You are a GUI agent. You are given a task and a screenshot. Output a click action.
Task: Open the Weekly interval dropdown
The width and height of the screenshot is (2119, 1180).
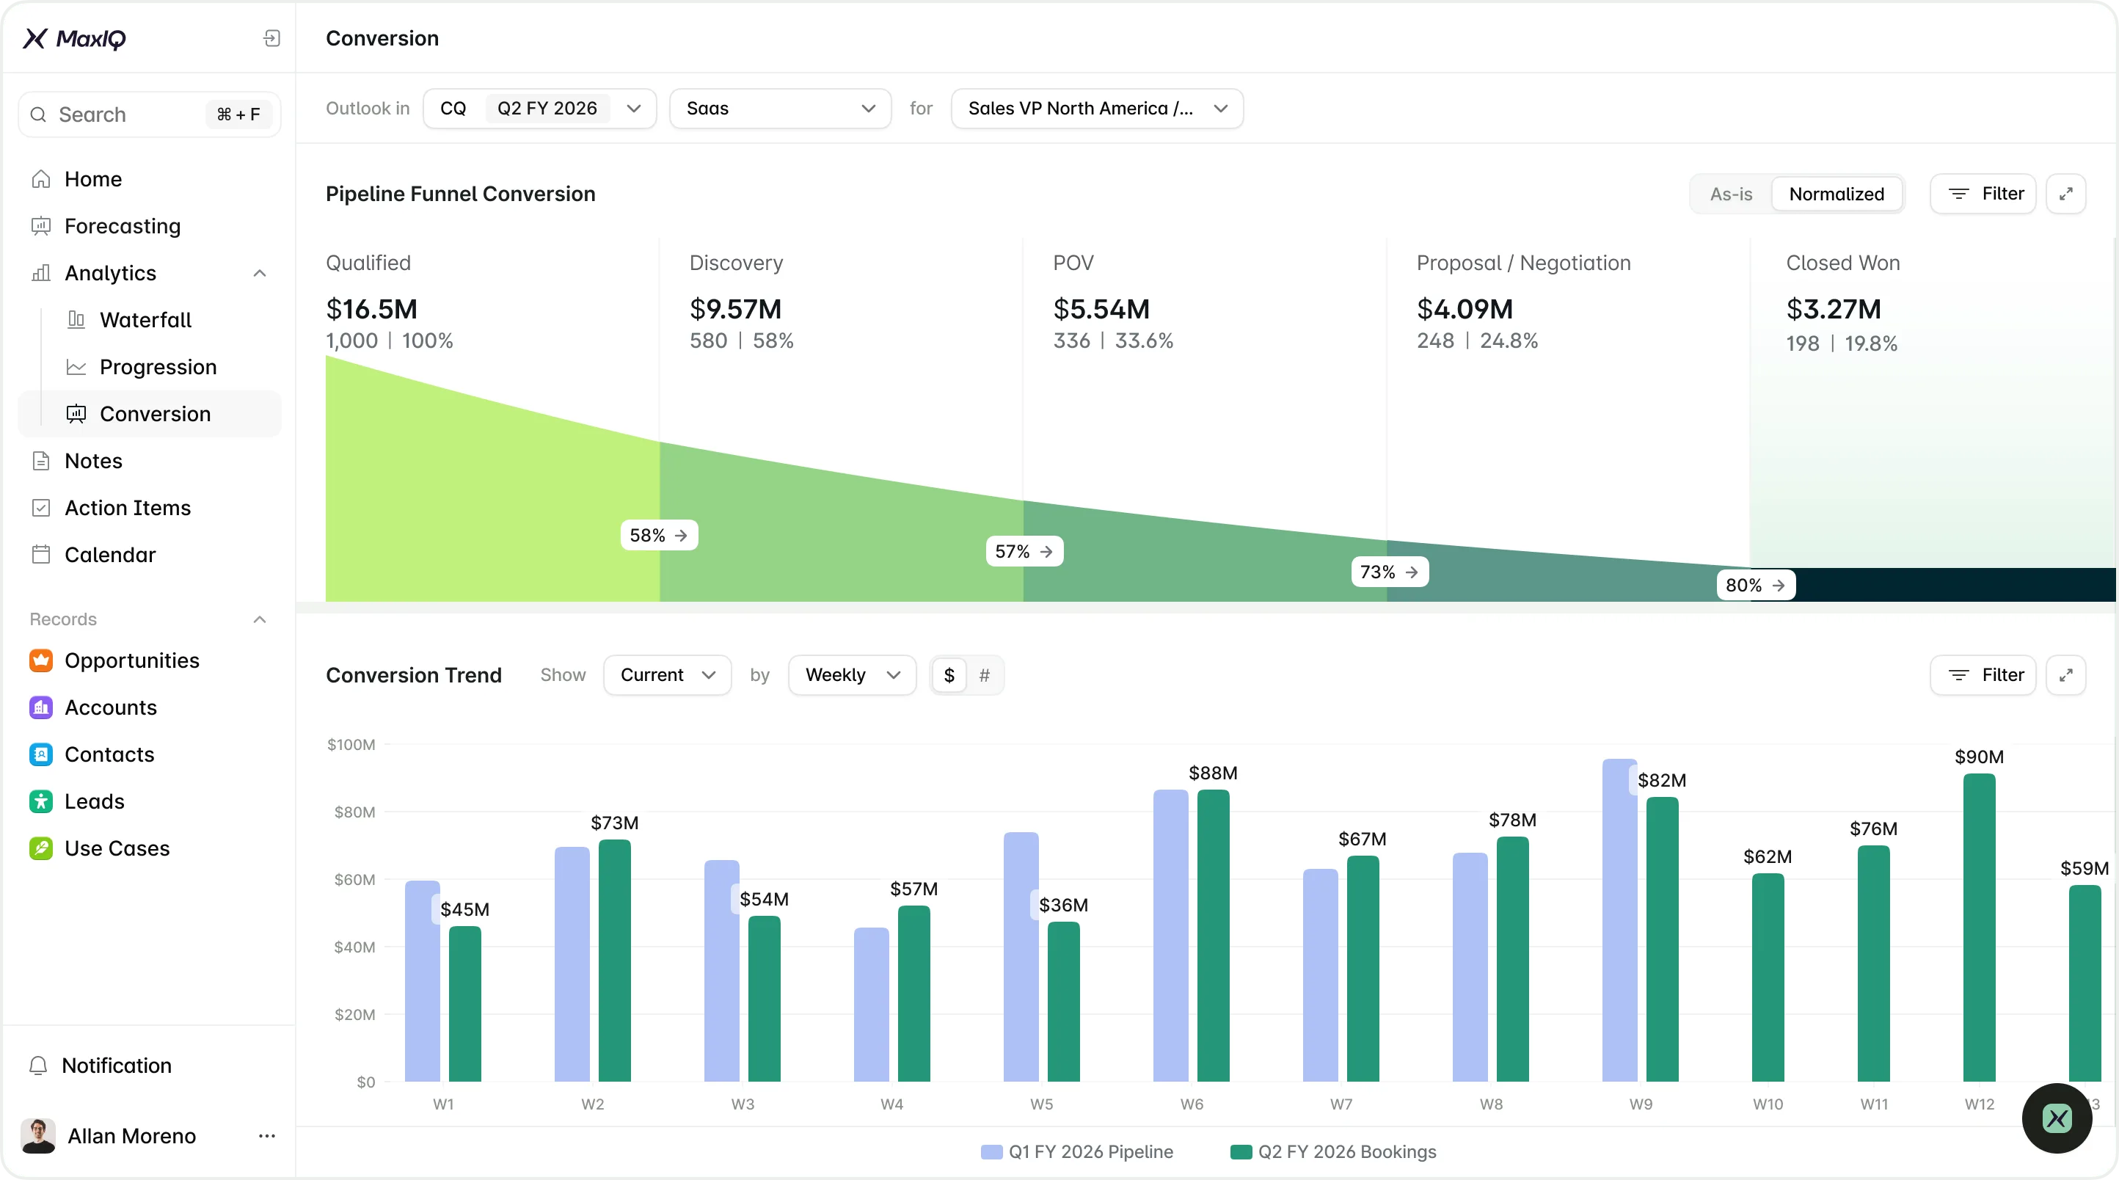852,676
